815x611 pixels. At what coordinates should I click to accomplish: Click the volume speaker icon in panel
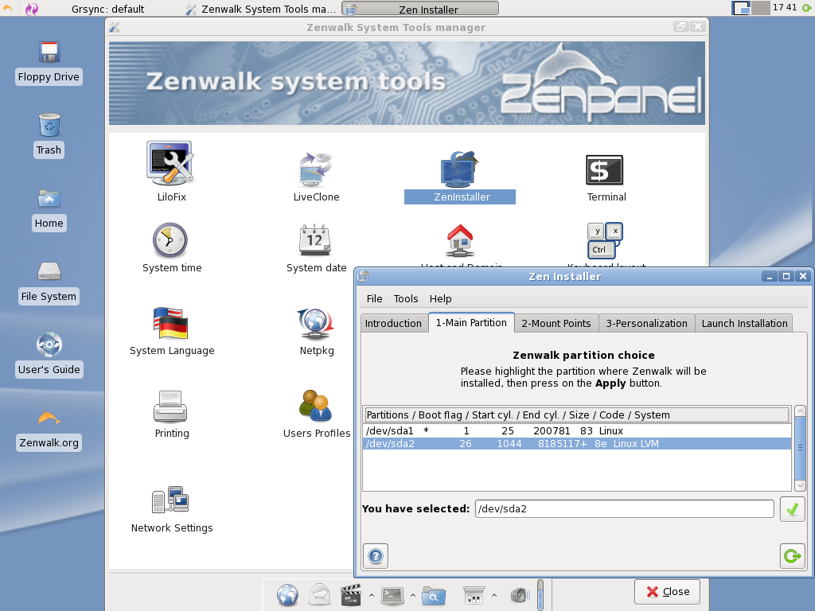pyautogui.click(x=521, y=595)
